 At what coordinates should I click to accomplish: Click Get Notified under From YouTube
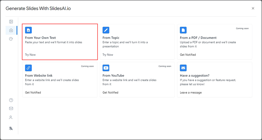(111, 93)
